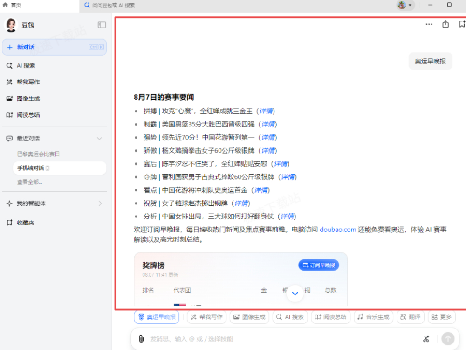Collapse the sidebar with the panel icon
Image resolution: width=466 pixels, height=350 pixels.
point(102,25)
